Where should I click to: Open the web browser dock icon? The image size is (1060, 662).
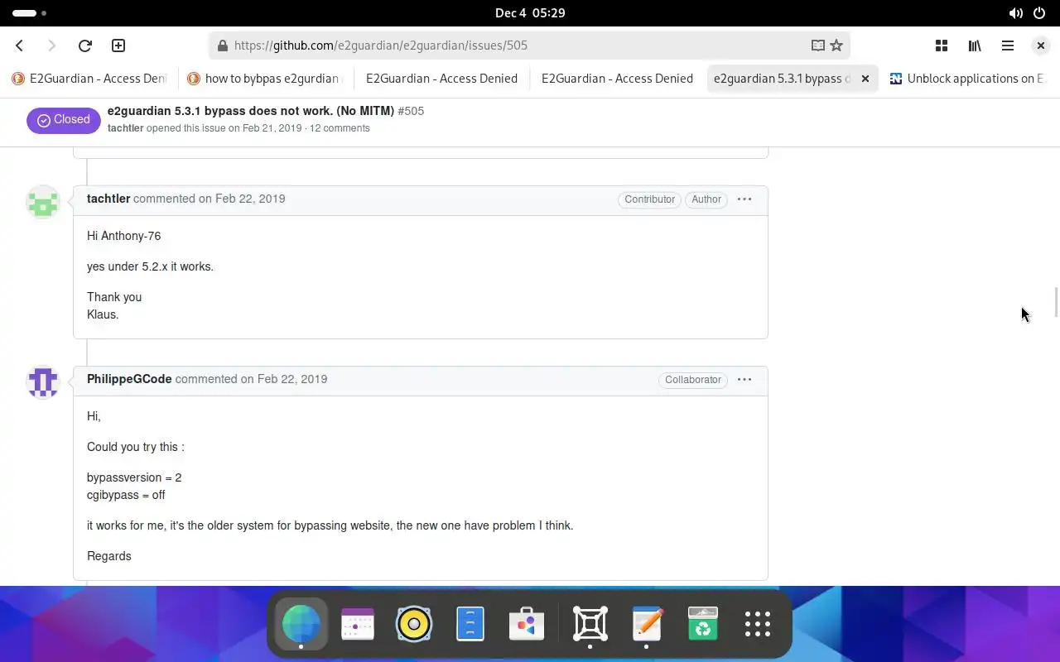click(x=301, y=624)
